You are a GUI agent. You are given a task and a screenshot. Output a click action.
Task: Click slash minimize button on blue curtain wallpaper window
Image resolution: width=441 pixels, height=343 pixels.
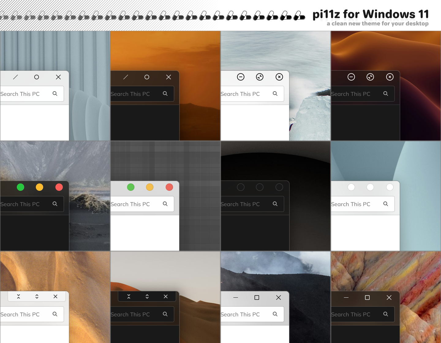[x=16, y=77]
